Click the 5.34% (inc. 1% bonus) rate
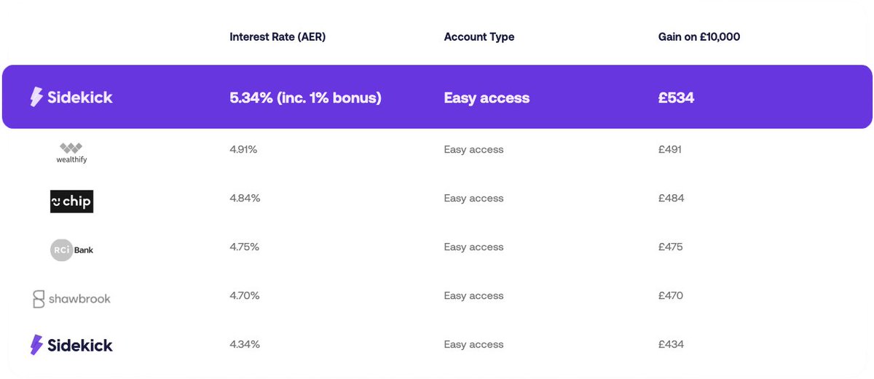The image size is (874, 379). [x=305, y=97]
